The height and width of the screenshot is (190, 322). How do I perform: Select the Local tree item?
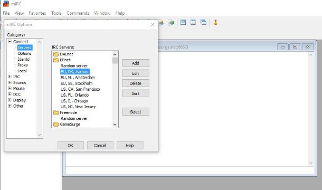pos(22,71)
